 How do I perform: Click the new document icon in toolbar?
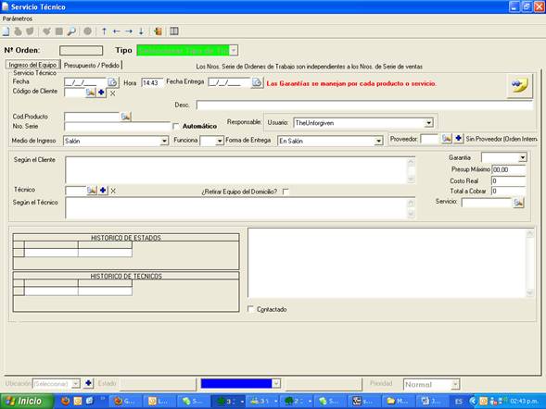click(x=6, y=31)
